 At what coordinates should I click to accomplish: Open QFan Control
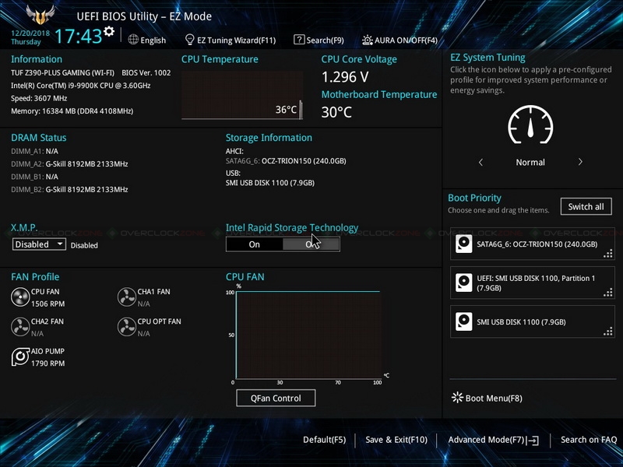pos(276,398)
